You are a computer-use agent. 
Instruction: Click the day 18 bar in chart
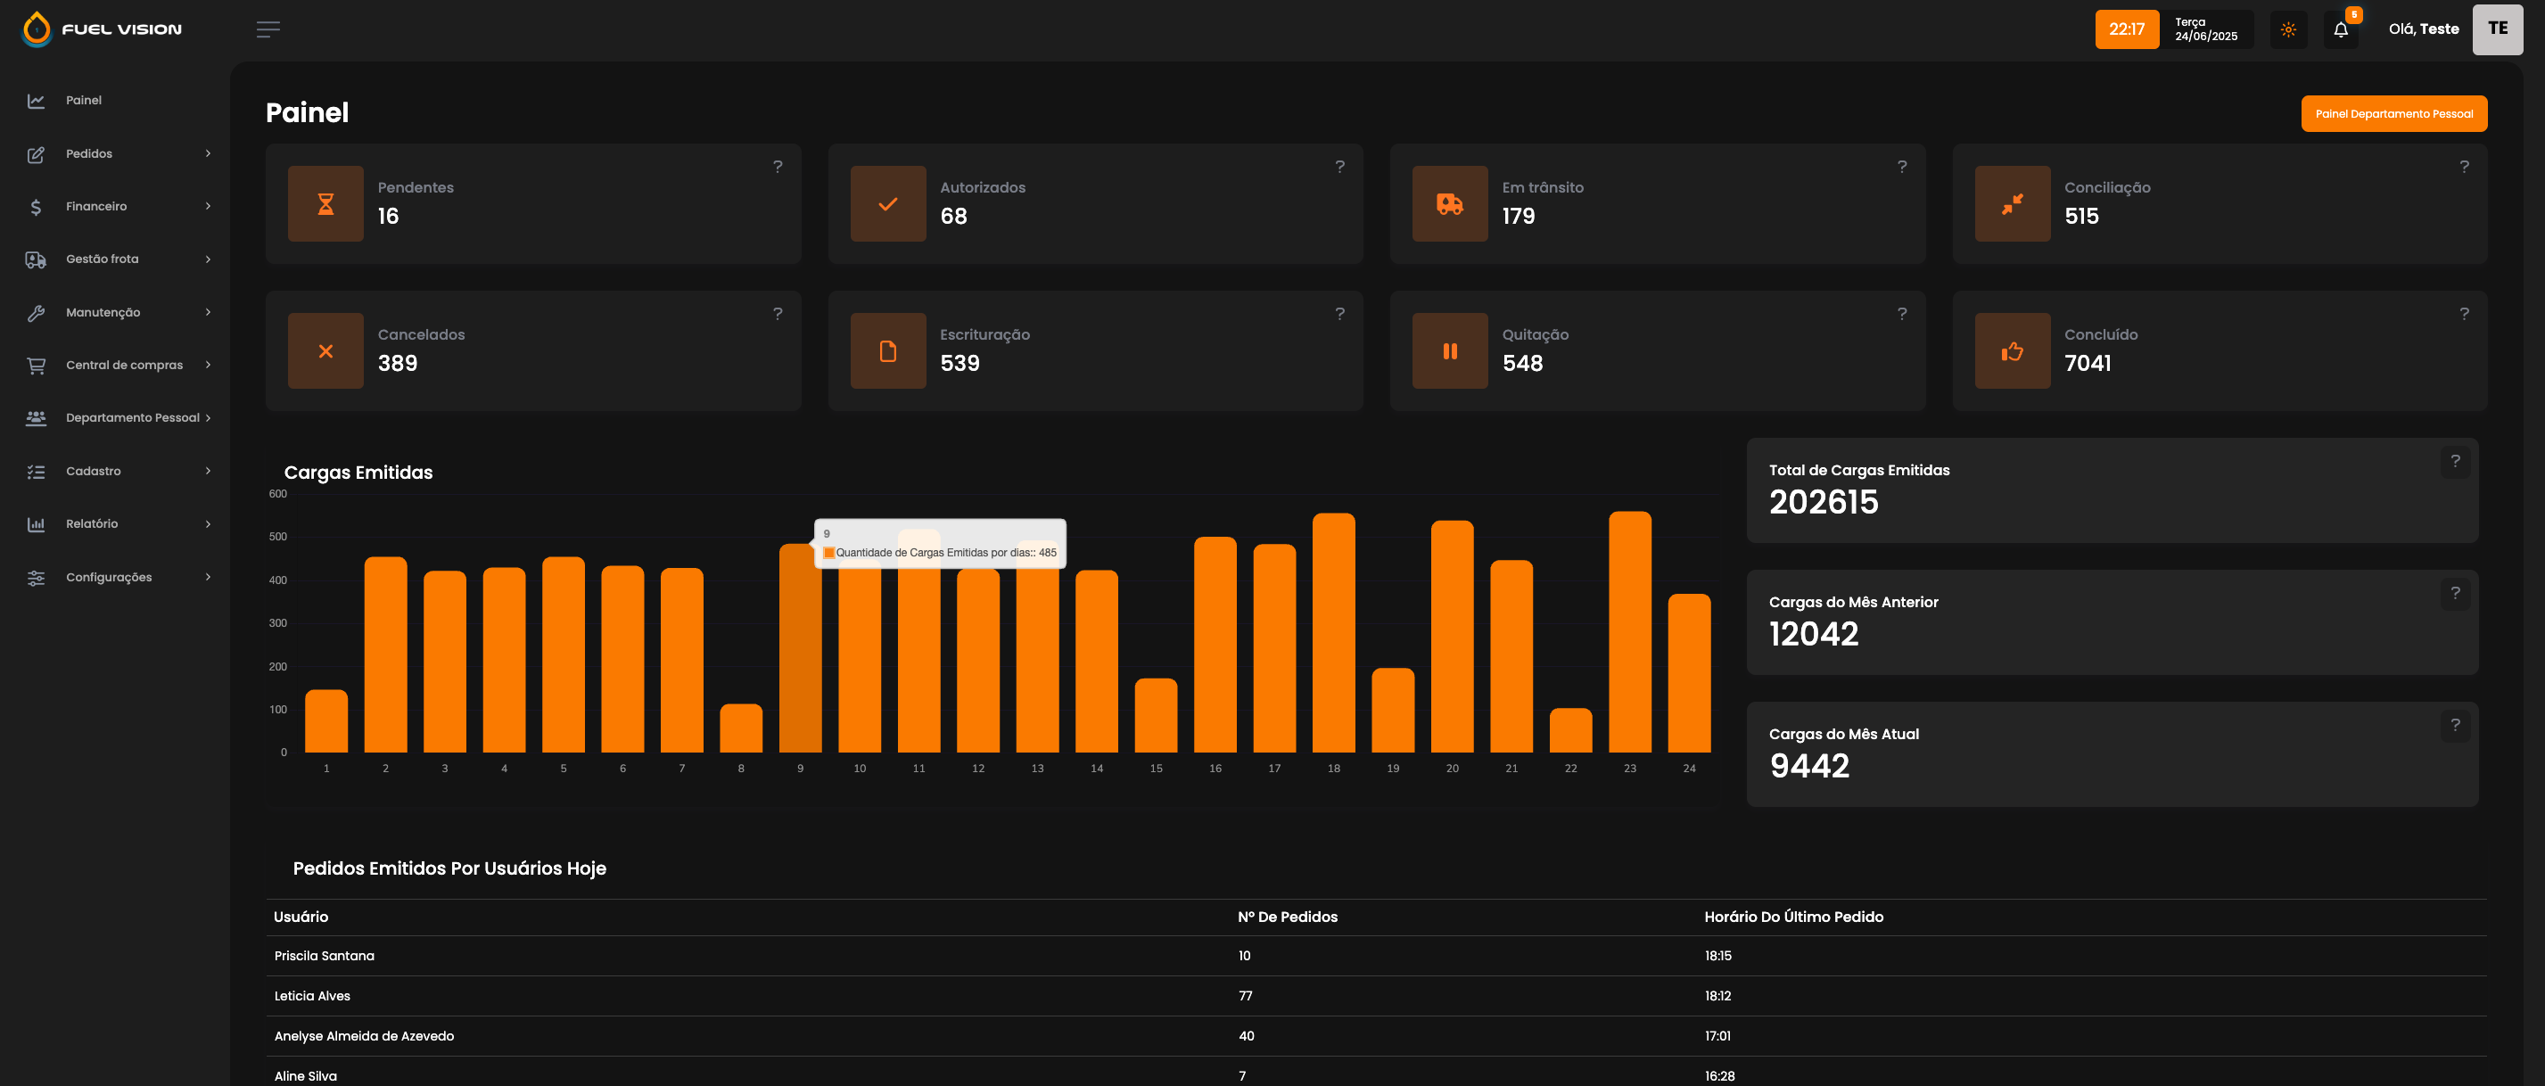[1333, 632]
